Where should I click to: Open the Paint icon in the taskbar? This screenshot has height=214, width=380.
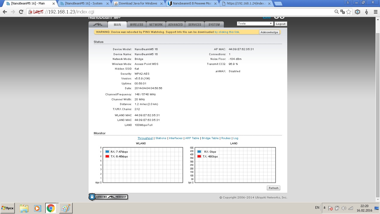pyautogui.click(x=66, y=208)
